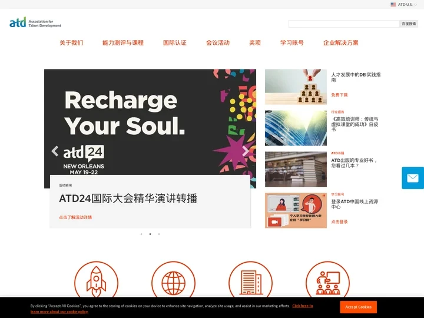Click the 免费下载 link
Screen dimensions: 424x318
coord(339,95)
